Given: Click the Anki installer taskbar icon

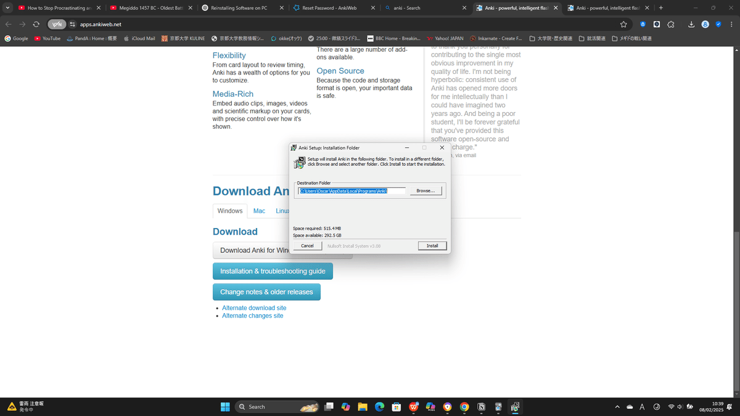Looking at the screenshot, I should [515, 407].
